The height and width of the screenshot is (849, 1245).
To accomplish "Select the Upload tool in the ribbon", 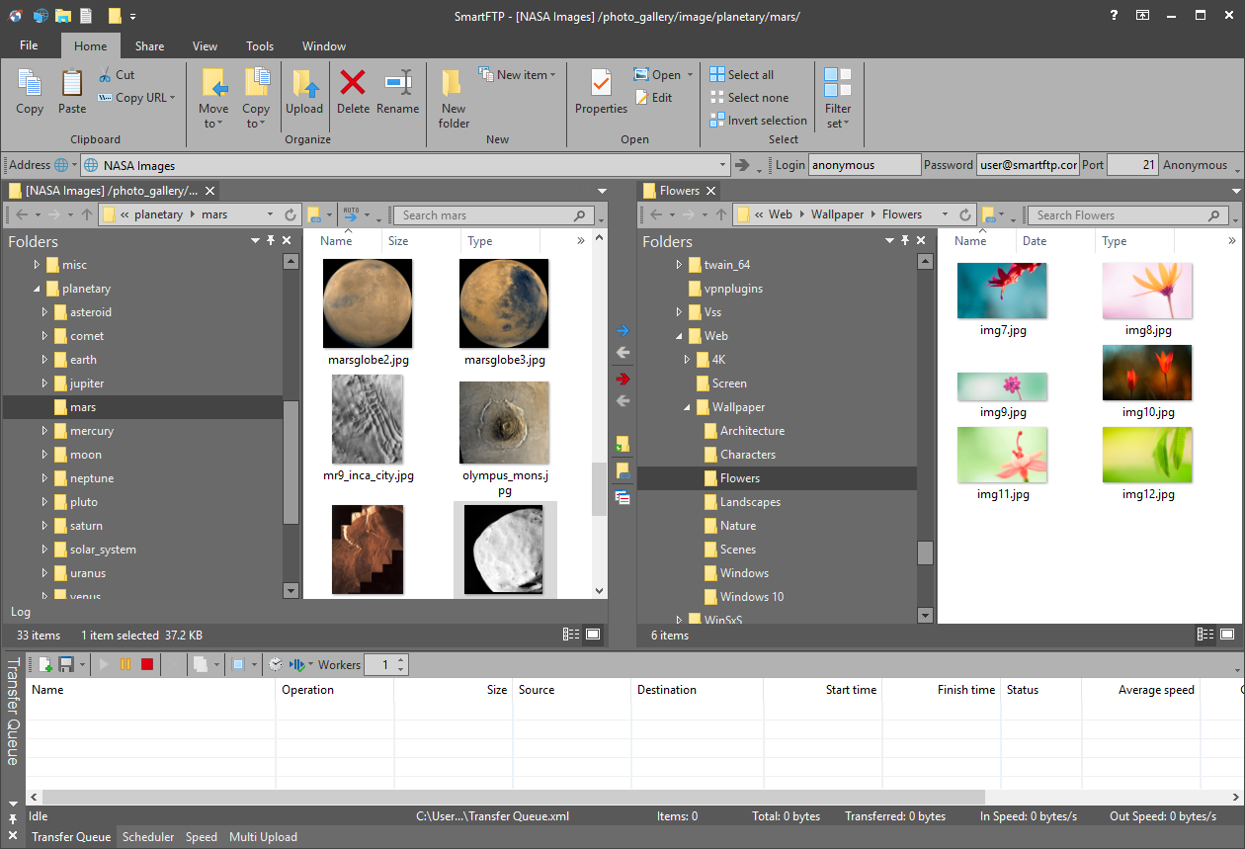I will pos(304,94).
